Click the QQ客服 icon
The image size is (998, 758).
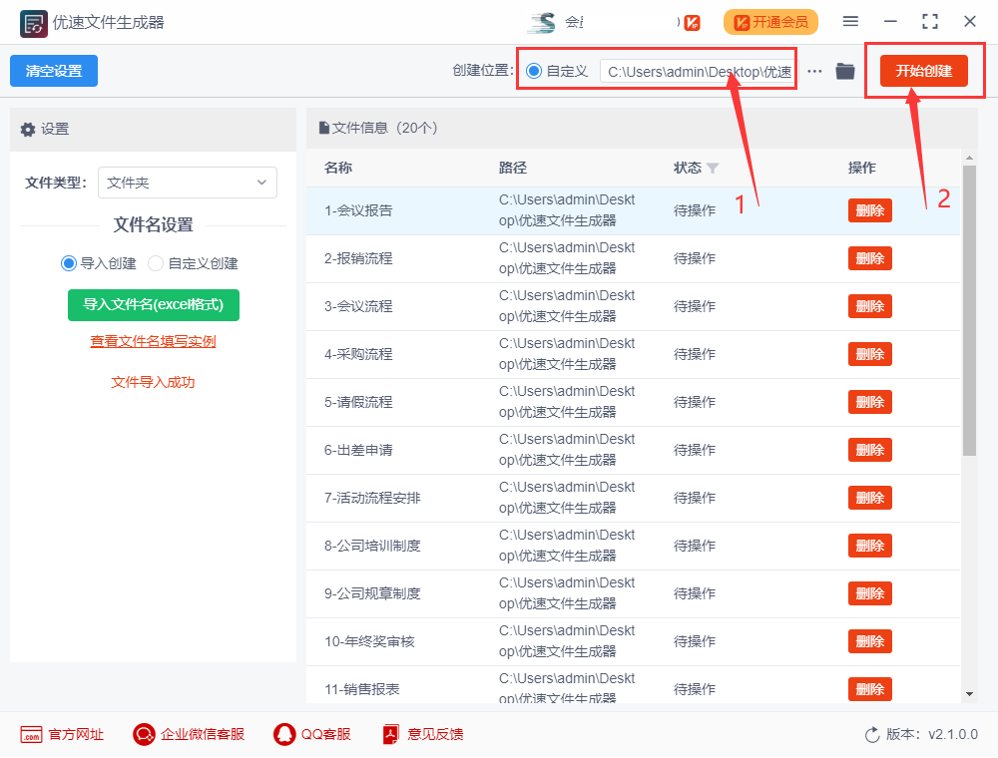tap(285, 734)
